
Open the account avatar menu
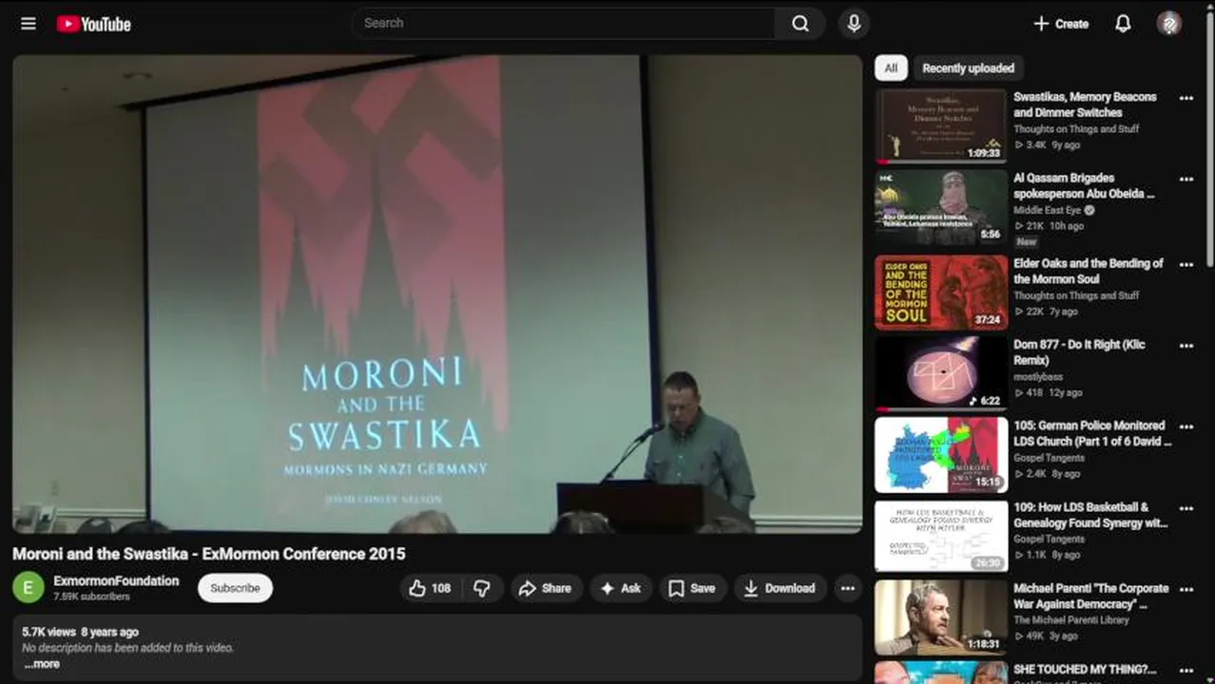1169,24
